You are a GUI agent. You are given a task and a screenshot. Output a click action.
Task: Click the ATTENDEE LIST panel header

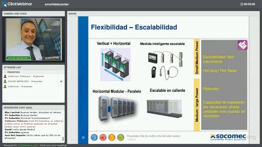point(34,67)
